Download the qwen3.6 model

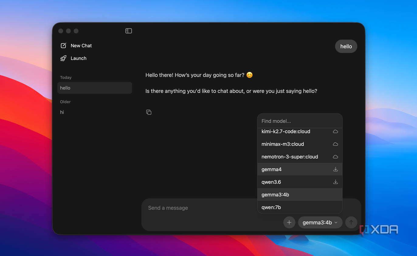(x=335, y=182)
